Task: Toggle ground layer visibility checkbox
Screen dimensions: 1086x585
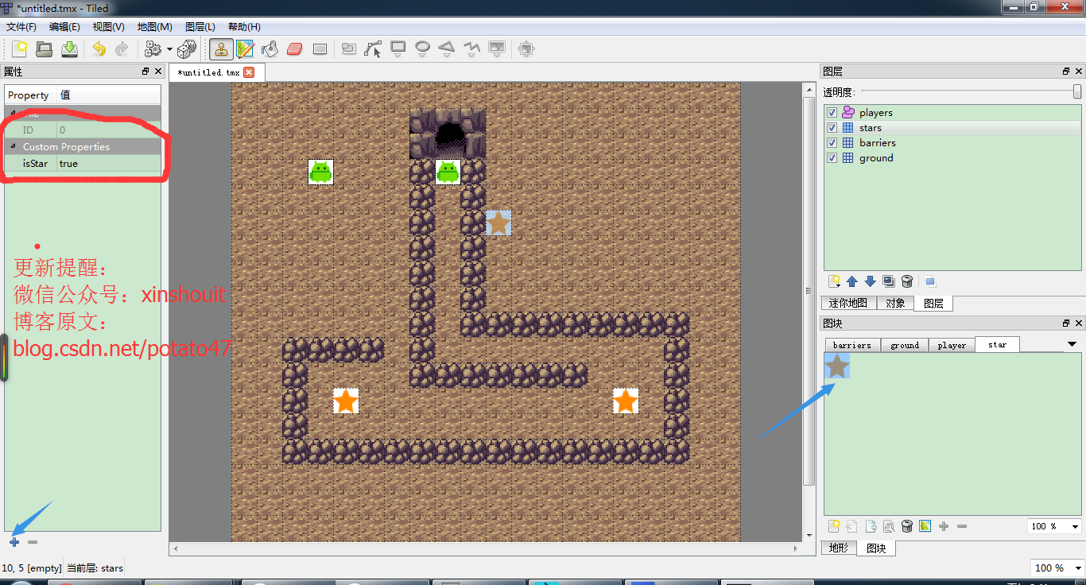Action: pyautogui.click(x=832, y=158)
